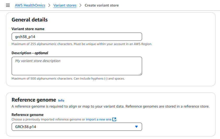Click the Maximum of 500 characters hint
The width and height of the screenshot is (220, 139).
[68, 79]
